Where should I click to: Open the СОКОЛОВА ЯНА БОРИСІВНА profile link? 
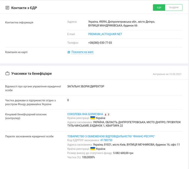(x=85, y=114)
